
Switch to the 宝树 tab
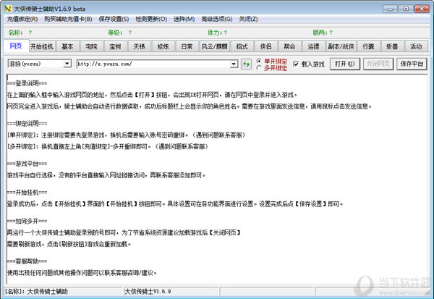pos(115,46)
